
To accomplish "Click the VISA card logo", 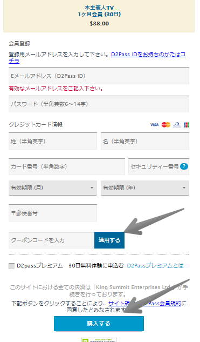I will click(154, 125).
